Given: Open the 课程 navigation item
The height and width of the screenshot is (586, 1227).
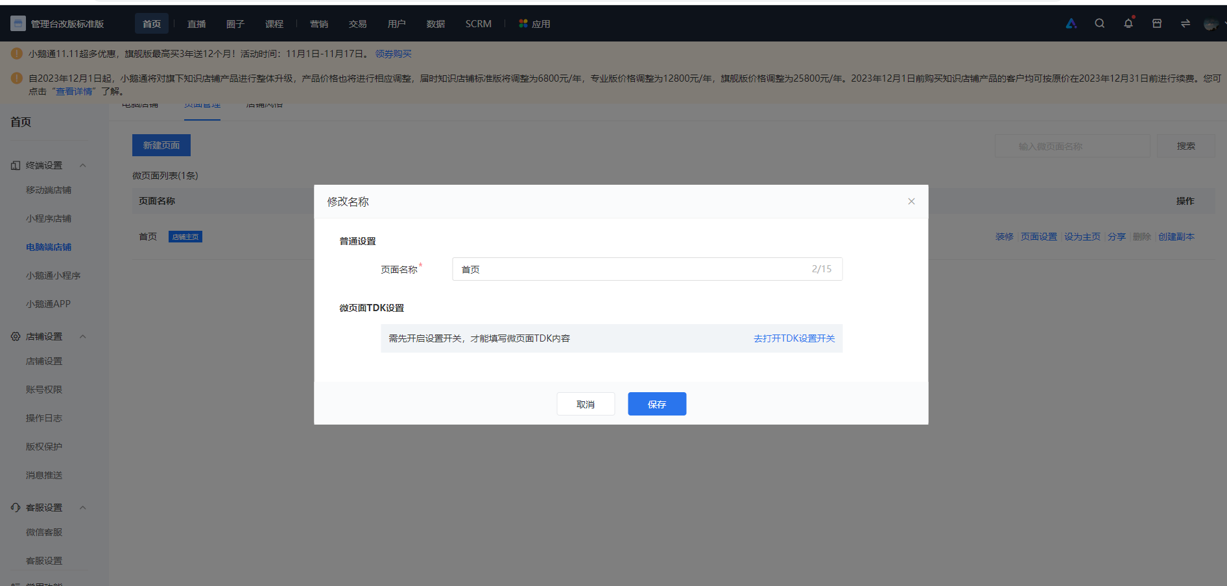Looking at the screenshot, I should [x=274, y=24].
